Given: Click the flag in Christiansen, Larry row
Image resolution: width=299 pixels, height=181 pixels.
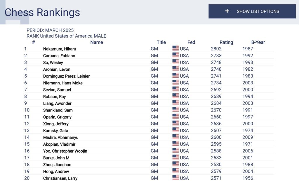Looking at the screenshot, I should [175, 177].
